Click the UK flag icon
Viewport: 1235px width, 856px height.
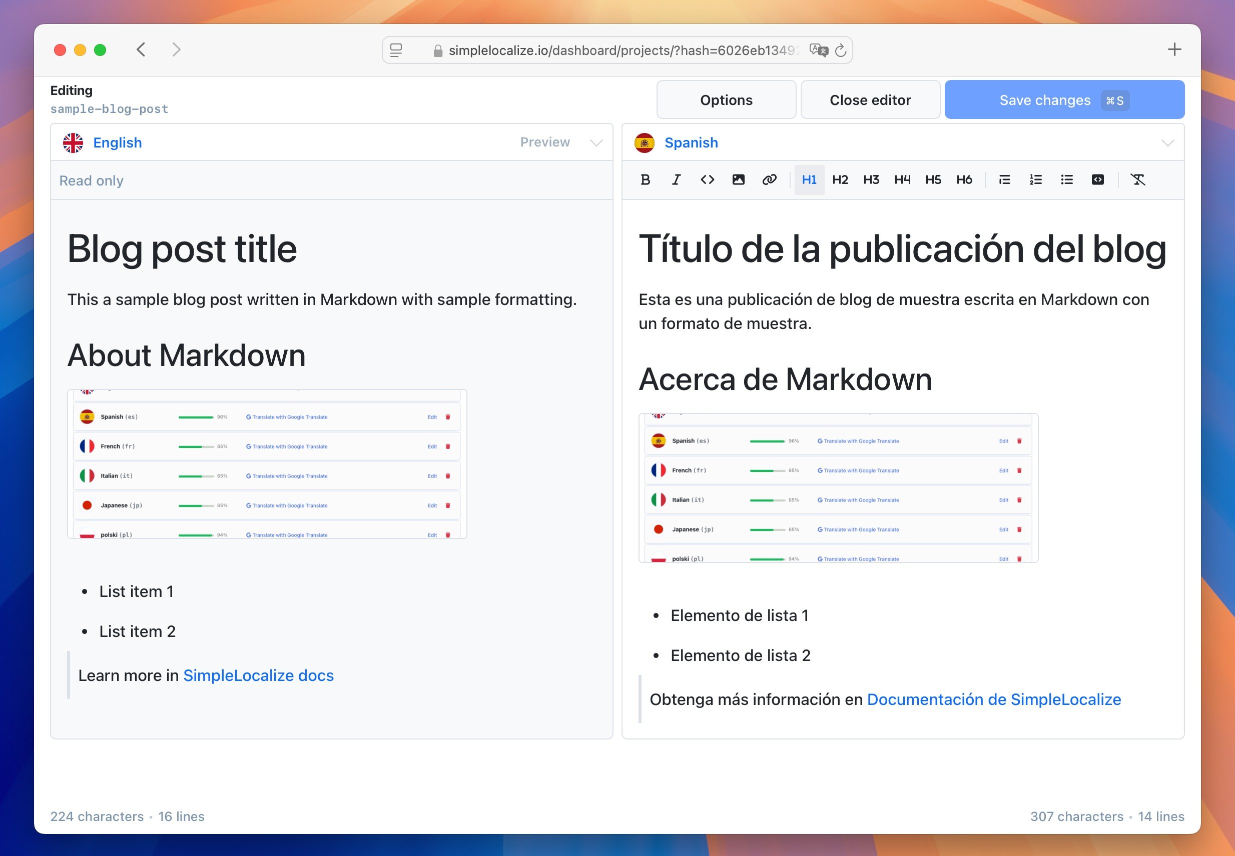[x=73, y=142]
